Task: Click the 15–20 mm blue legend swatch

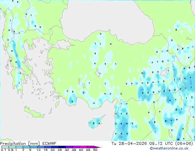Action: coord(48,147)
